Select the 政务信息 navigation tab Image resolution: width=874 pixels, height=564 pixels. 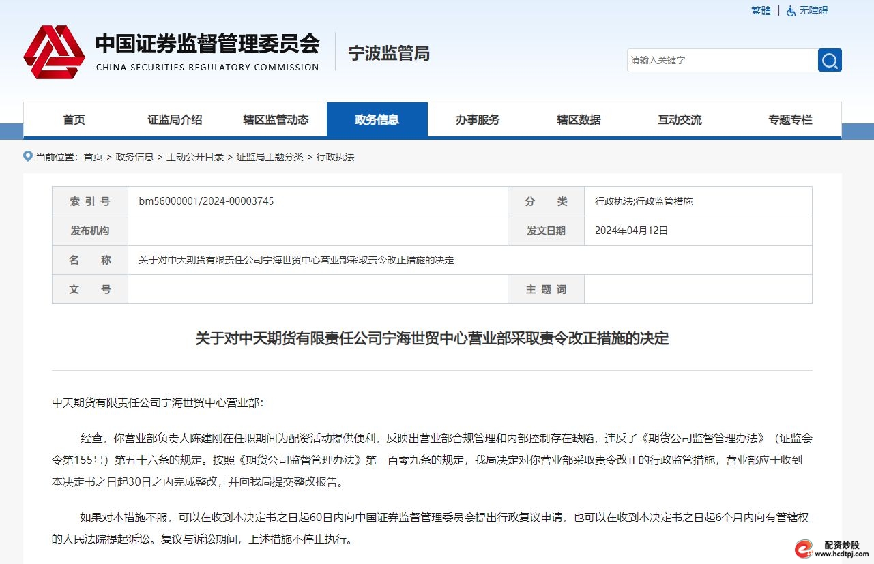(x=377, y=120)
